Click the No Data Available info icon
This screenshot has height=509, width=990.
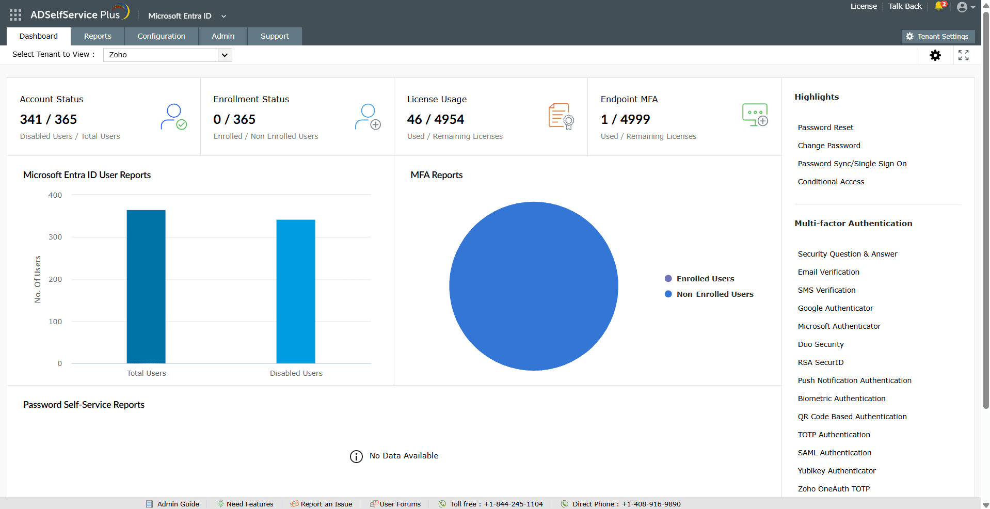pos(356,456)
